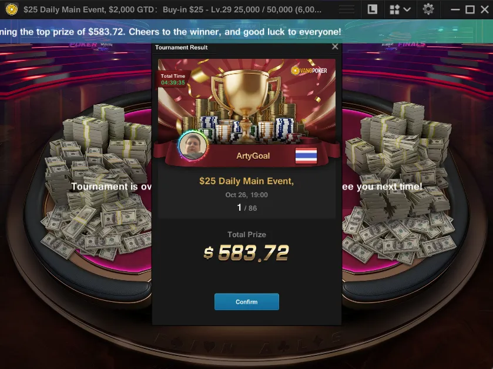The image size is (493, 369).
Task: Click the Thailand flag icon
Action: (306, 156)
